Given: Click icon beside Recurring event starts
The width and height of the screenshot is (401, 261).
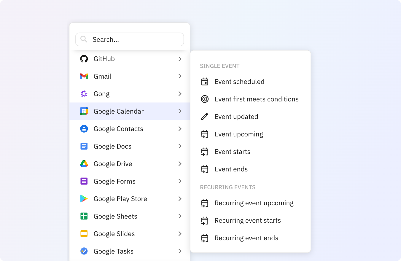Looking at the screenshot, I should [x=205, y=220].
